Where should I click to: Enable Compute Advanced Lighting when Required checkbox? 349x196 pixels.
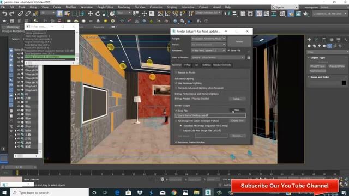176,88
